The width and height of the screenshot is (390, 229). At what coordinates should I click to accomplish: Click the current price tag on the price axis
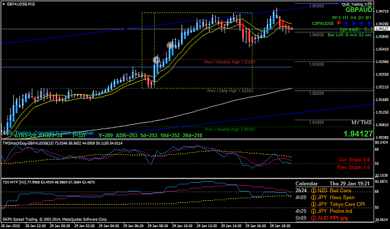tap(382, 29)
